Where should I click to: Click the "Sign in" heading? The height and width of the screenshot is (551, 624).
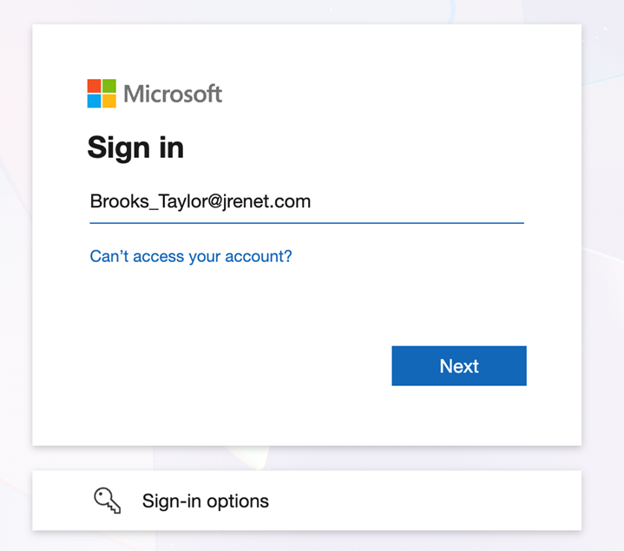pyautogui.click(x=135, y=147)
